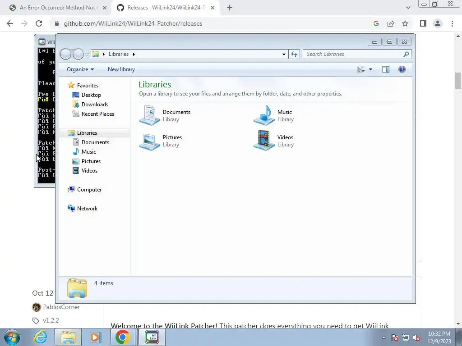Open Chrome tab search chevron

pos(408,8)
